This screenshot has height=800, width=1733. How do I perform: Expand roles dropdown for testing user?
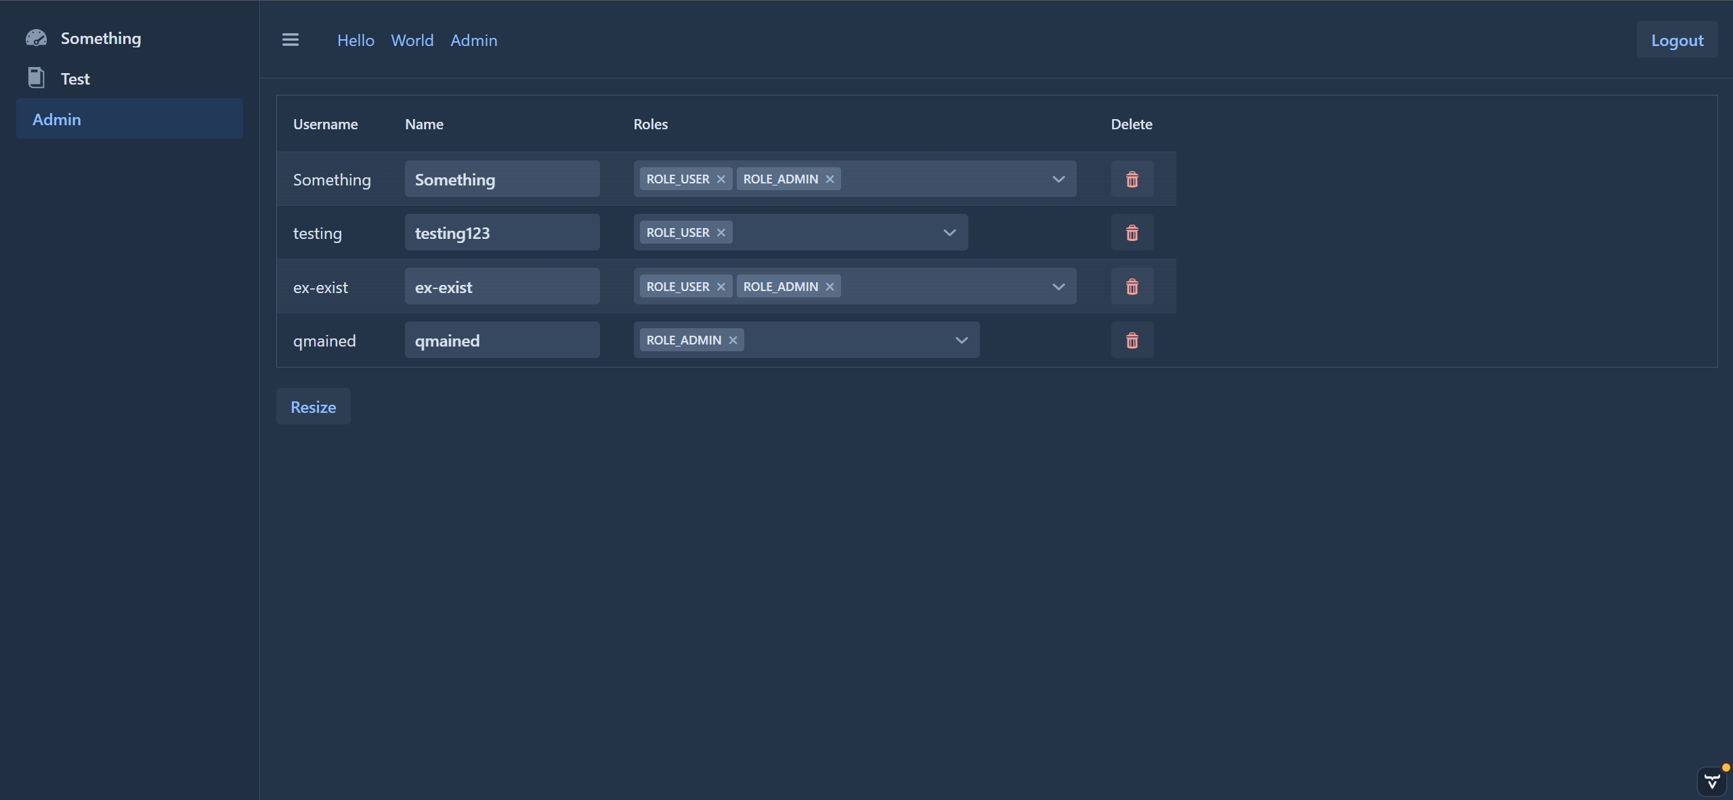pyautogui.click(x=949, y=233)
